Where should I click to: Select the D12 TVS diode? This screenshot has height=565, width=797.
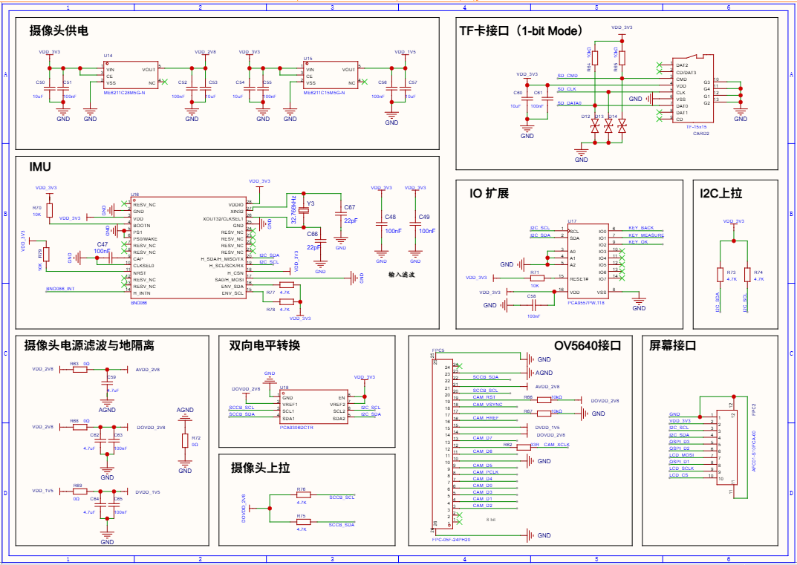pos(595,126)
